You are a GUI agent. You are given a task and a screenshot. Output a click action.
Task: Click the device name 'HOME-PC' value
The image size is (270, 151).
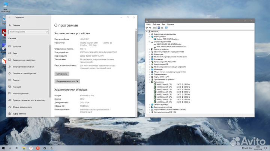tap(84, 39)
